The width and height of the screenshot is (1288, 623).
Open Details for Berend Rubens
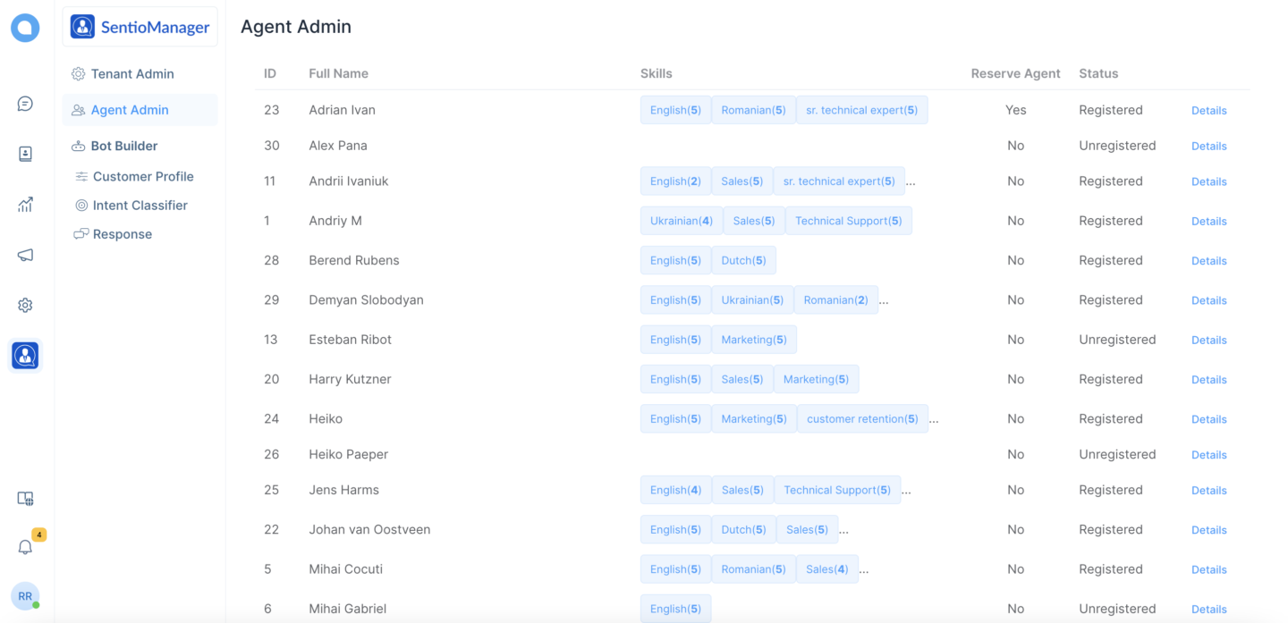tap(1208, 261)
